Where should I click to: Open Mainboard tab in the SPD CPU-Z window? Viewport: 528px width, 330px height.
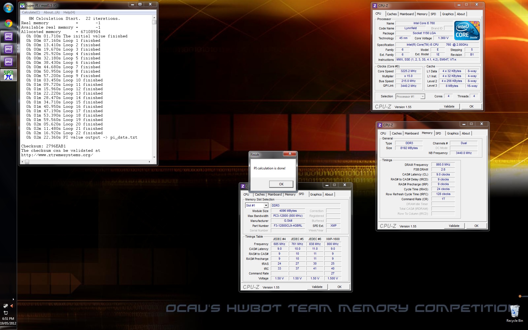point(274,194)
